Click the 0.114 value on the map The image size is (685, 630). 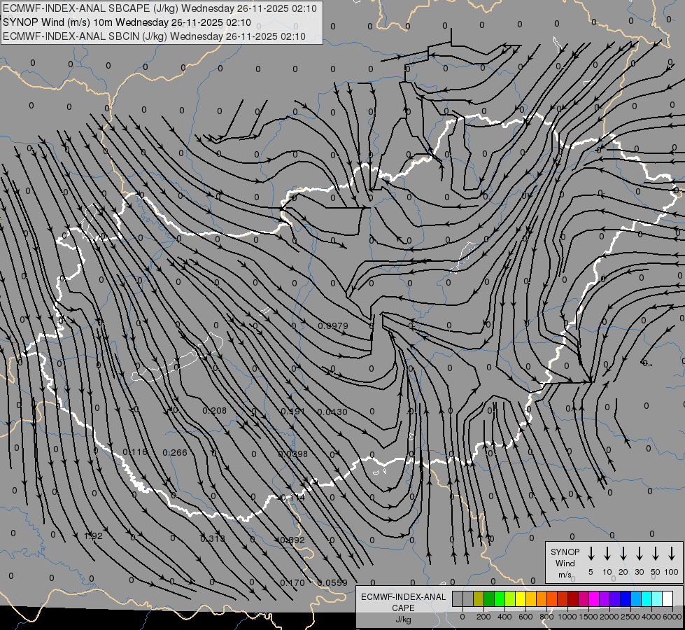click(292, 497)
